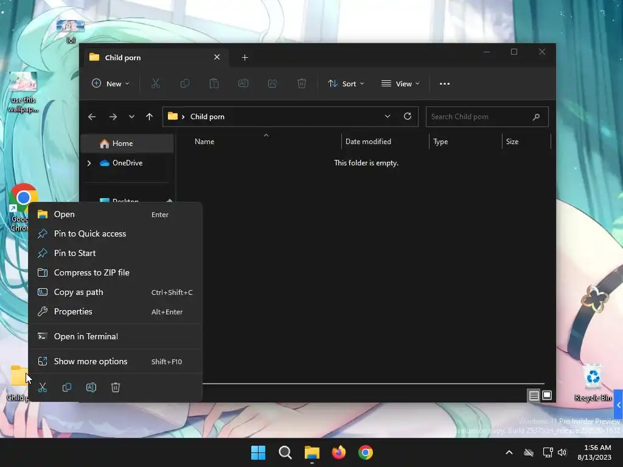Open the address bar history dropdown
The height and width of the screenshot is (467, 623).
388,116
